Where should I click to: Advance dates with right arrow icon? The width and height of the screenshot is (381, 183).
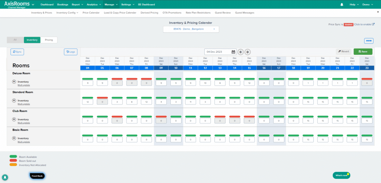(248, 52)
